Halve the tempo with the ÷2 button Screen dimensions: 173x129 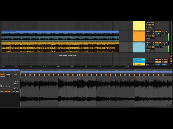[6, 87]
